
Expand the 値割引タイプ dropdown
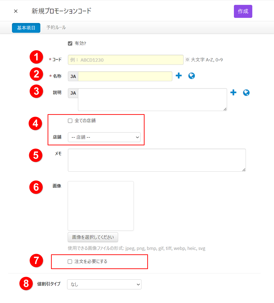[x=104, y=284]
